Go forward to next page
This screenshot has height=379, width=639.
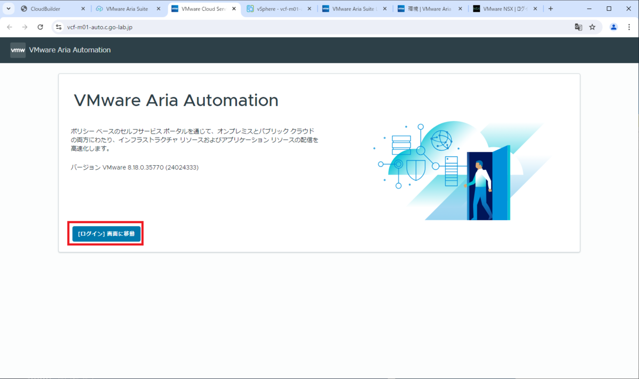pyautogui.click(x=24, y=27)
